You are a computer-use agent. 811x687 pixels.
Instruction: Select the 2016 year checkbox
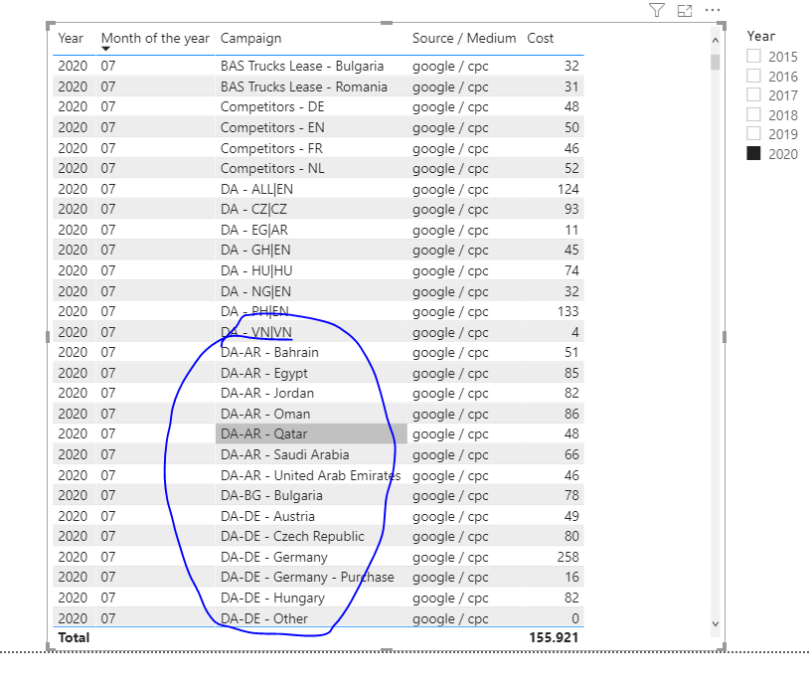click(753, 76)
